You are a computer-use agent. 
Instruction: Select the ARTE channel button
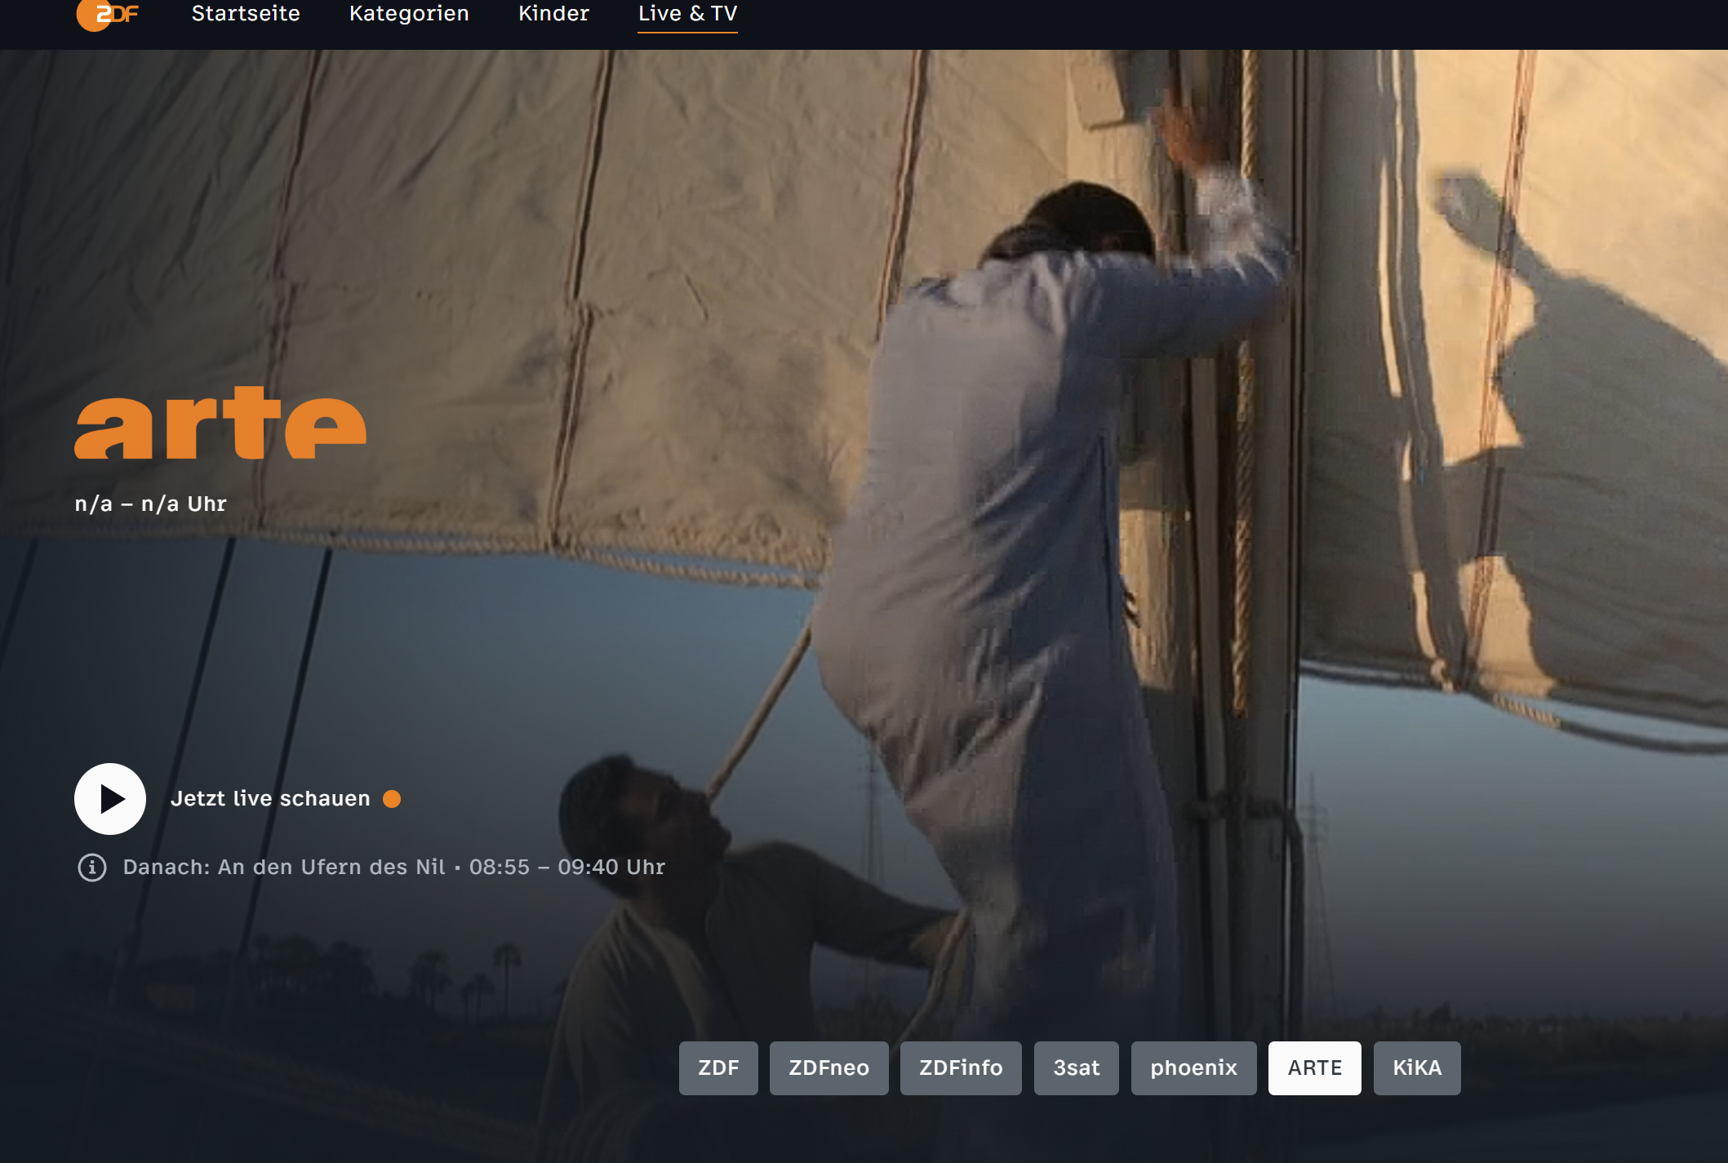click(x=1314, y=1068)
